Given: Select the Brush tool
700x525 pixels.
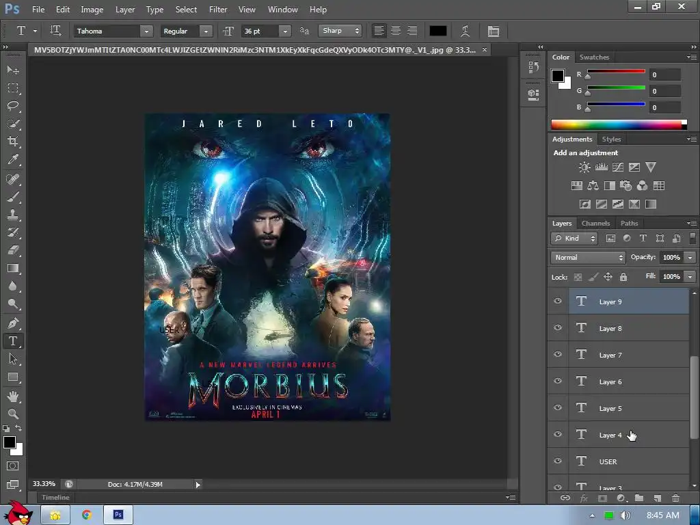Looking at the screenshot, I should coord(13,197).
